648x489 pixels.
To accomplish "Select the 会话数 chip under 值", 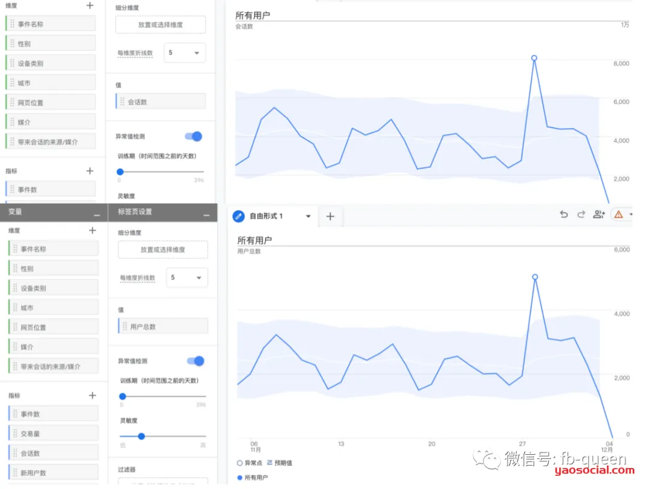I will point(161,101).
